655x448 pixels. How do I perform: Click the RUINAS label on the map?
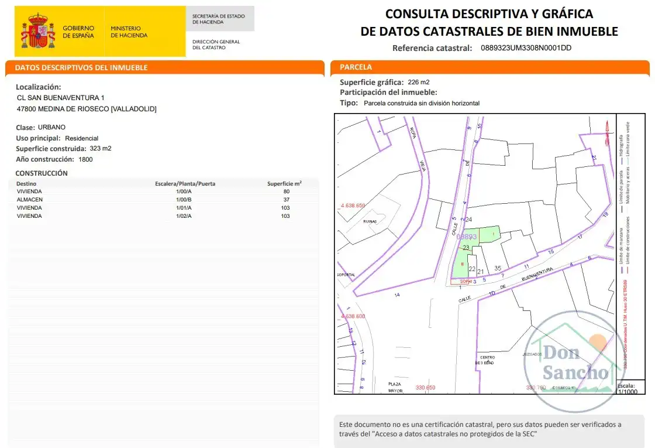coord(370,221)
